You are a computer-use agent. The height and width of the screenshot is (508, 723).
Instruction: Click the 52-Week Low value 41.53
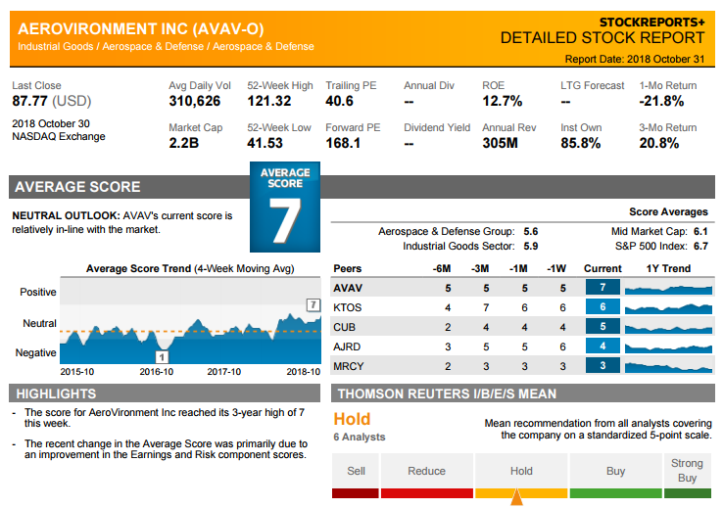[265, 143]
